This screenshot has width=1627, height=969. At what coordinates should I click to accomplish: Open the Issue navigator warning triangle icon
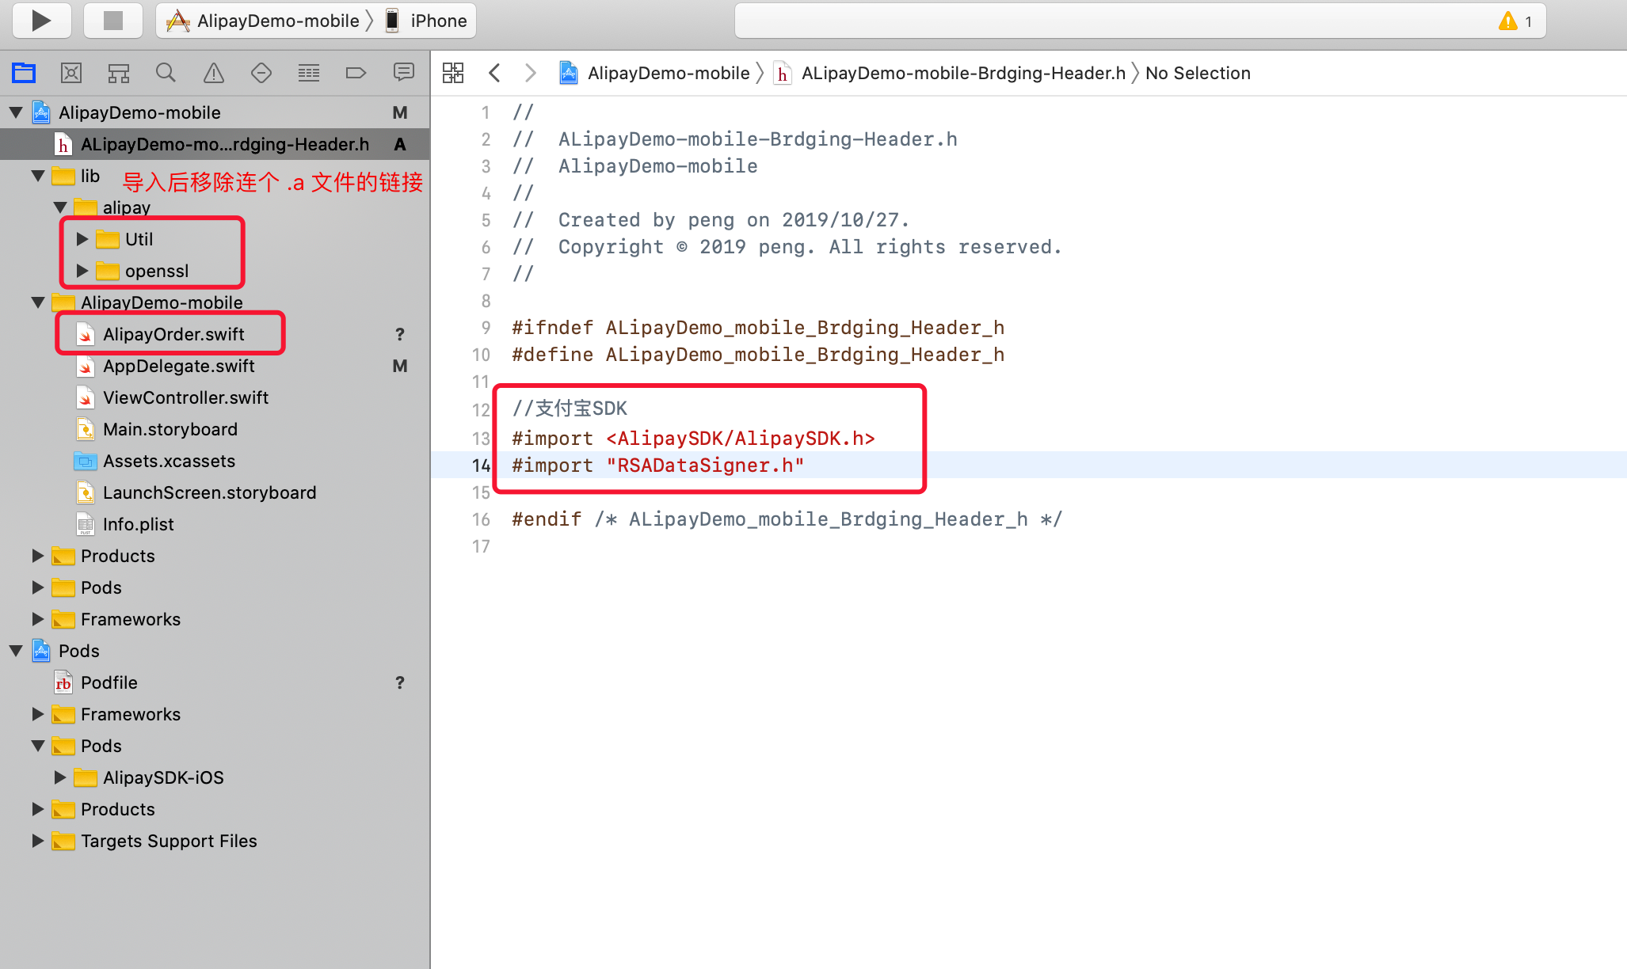(x=214, y=73)
